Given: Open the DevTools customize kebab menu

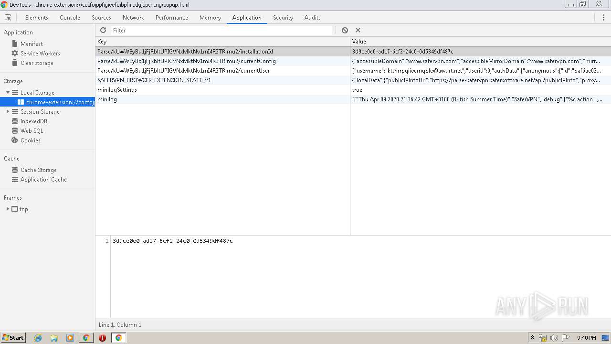Looking at the screenshot, I should [603, 18].
